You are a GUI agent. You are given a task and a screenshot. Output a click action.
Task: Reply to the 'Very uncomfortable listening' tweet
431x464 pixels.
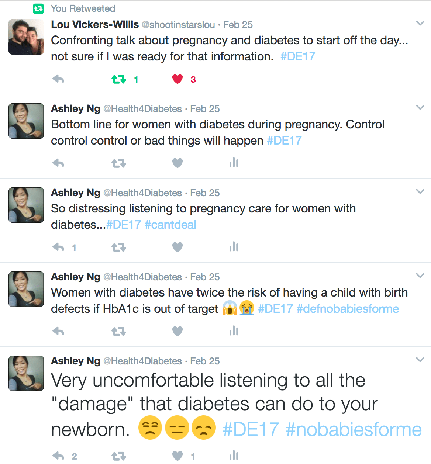point(58,456)
